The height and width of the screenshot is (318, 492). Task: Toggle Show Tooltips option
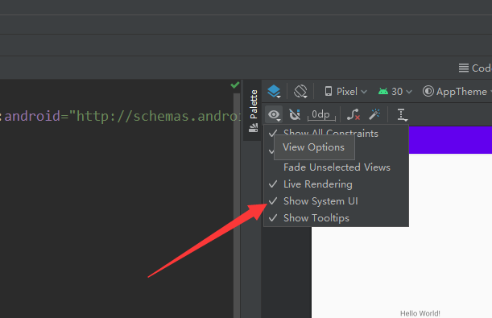point(336,218)
